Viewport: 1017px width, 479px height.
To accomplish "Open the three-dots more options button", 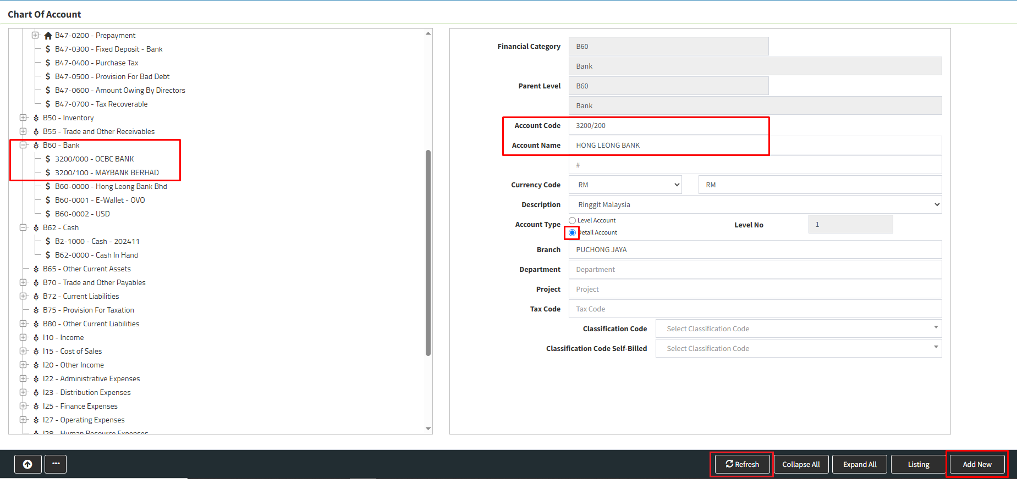I will click(56, 464).
